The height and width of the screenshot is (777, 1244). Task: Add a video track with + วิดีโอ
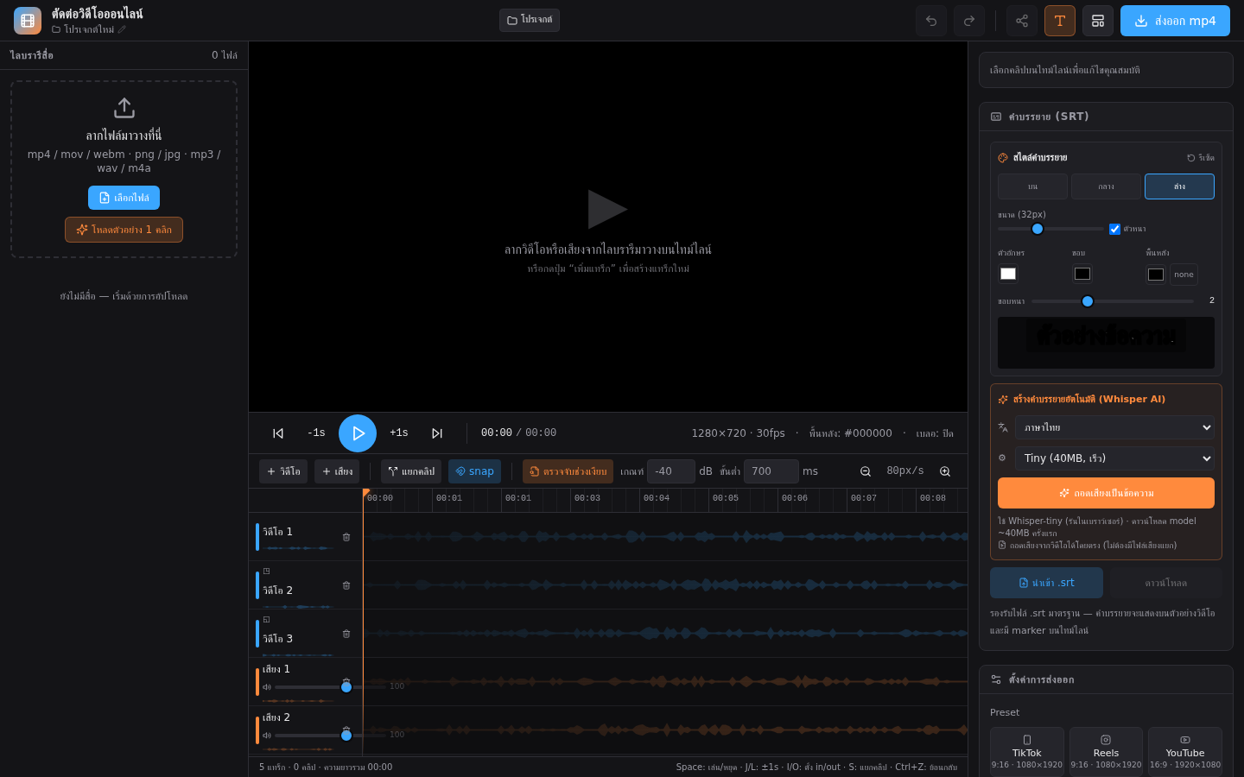[x=283, y=471]
